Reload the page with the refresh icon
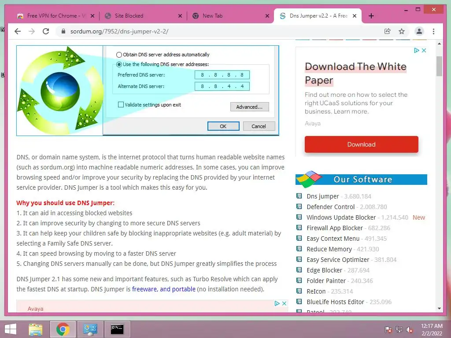This screenshot has width=451, height=338. coord(46,31)
